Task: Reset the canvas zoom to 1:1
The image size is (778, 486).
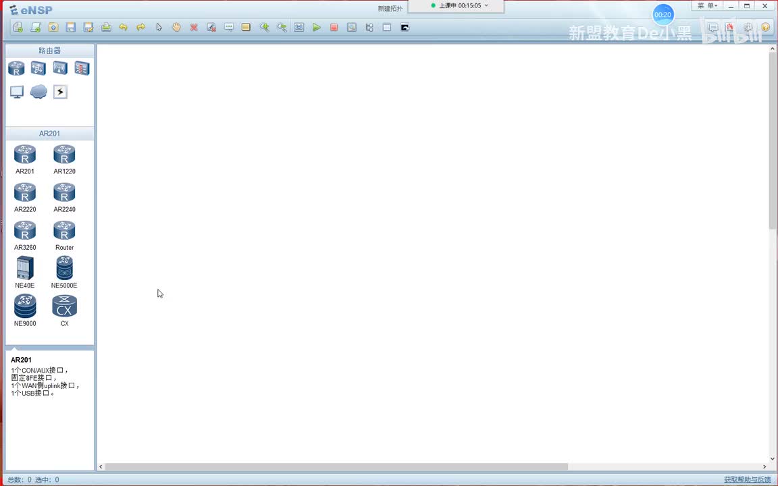Action: [x=299, y=27]
